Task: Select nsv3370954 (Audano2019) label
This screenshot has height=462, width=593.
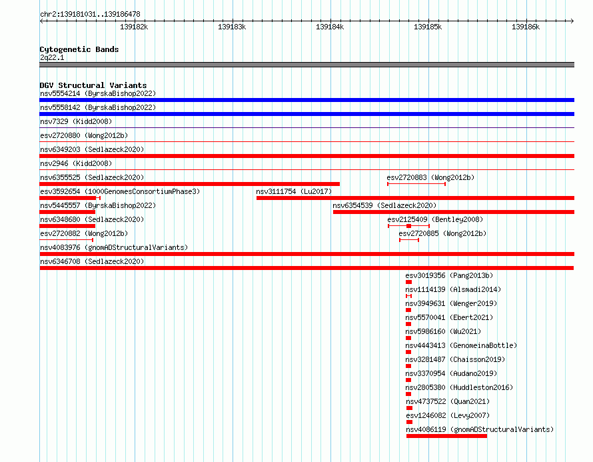Action: point(451,373)
